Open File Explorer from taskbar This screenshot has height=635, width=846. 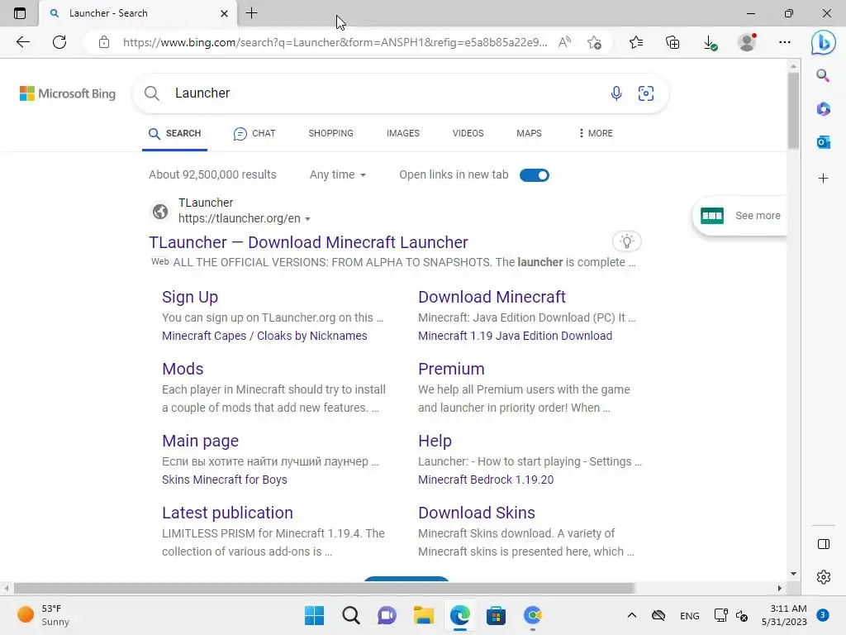[x=424, y=615]
